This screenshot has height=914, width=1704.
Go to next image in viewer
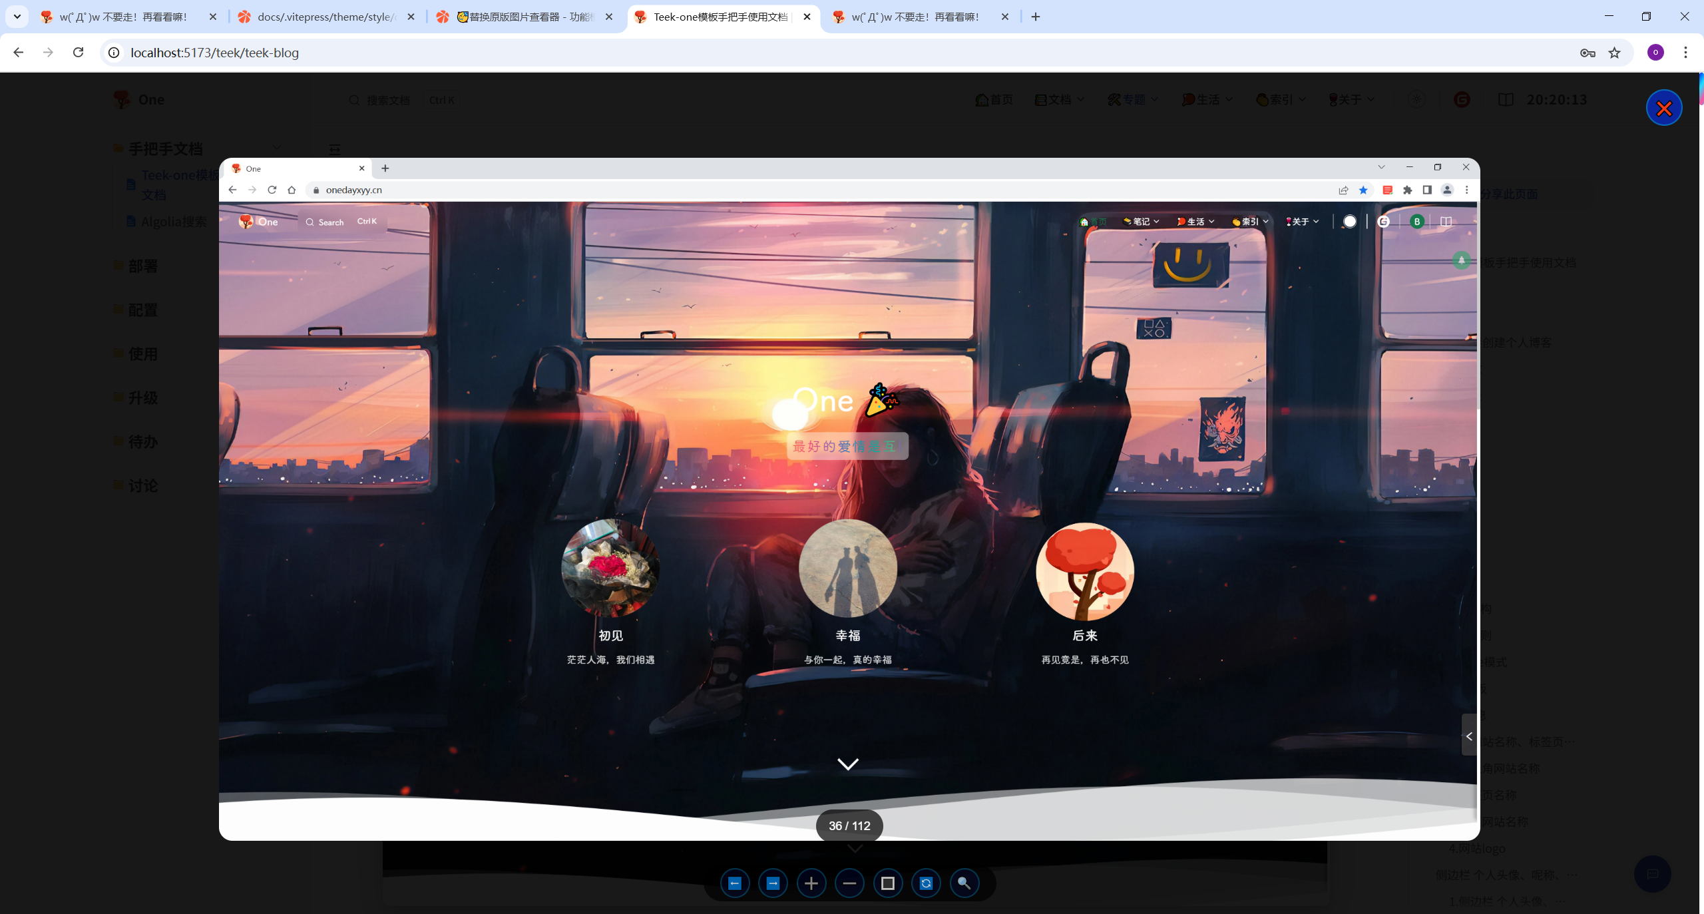[x=773, y=883]
